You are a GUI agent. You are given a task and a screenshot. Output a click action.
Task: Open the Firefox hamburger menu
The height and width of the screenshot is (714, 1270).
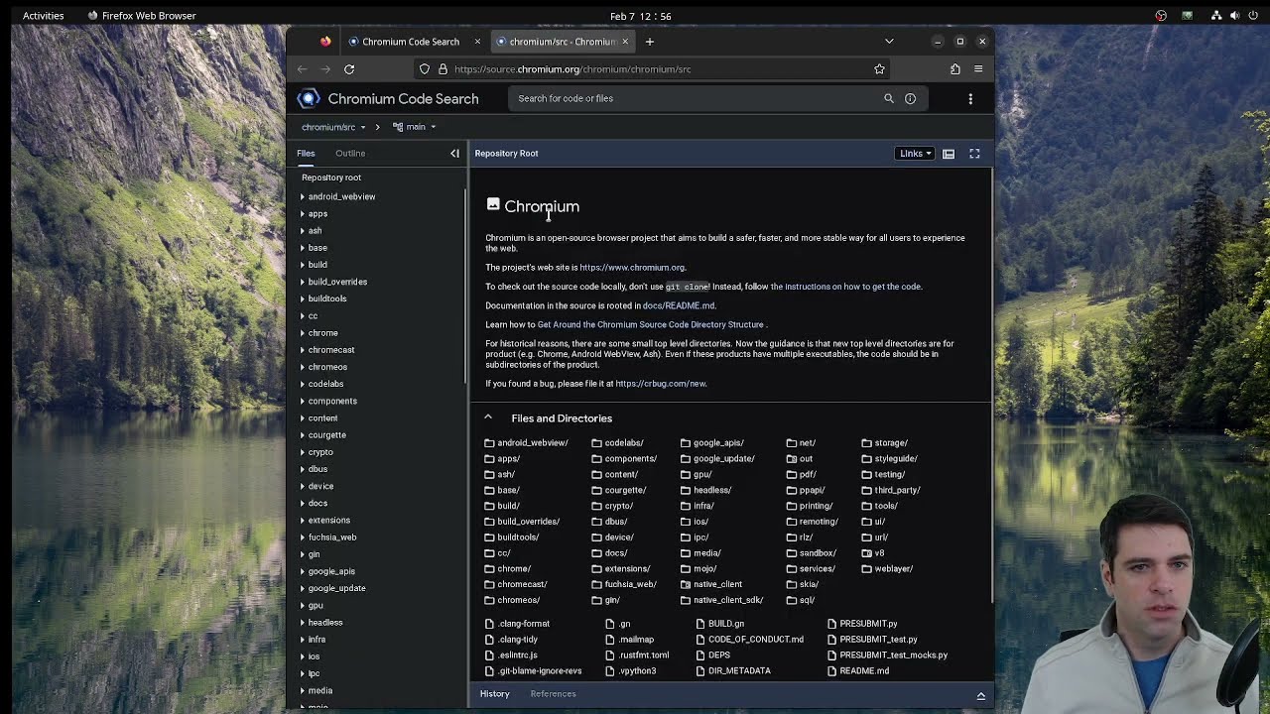[x=978, y=69]
